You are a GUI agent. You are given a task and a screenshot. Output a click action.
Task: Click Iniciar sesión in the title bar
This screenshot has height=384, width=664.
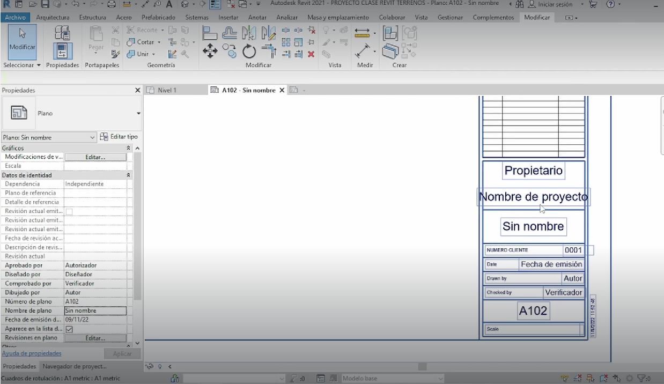coord(550,4)
